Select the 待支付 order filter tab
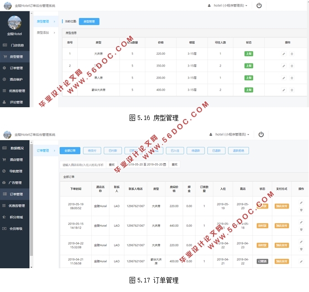The height and width of the screenshot is (292, 309). pyautogui.click(x=92, y=151)
